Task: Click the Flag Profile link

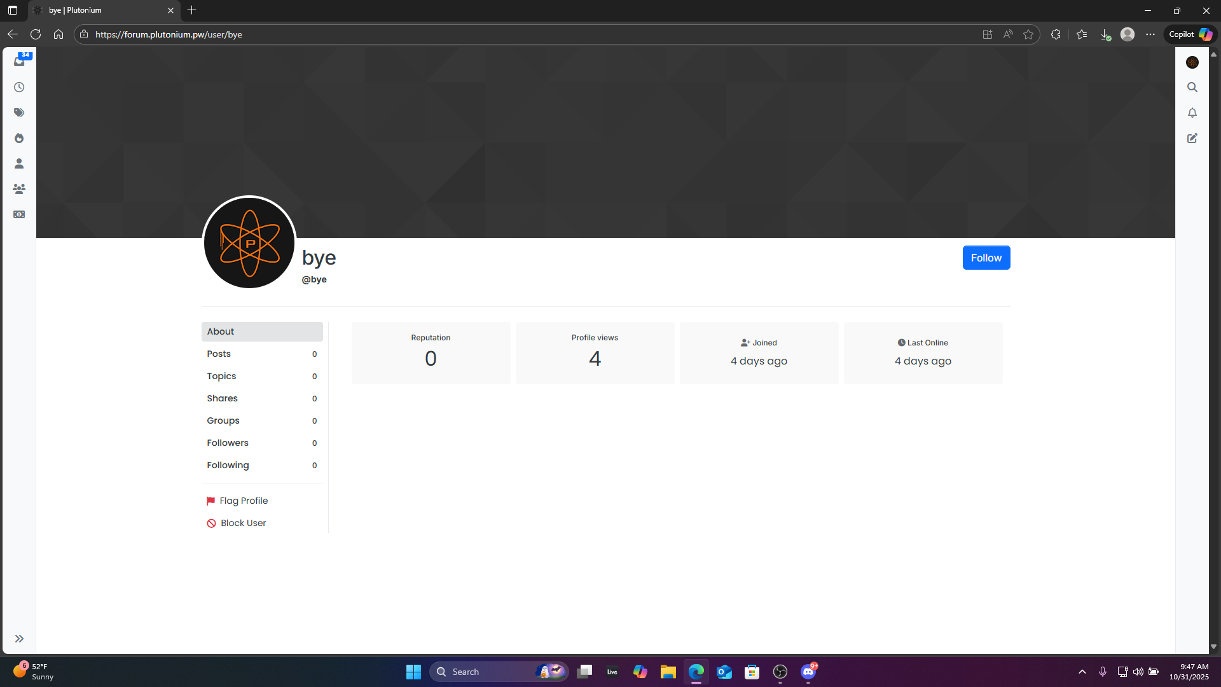Action: click(x=243, y=501)
